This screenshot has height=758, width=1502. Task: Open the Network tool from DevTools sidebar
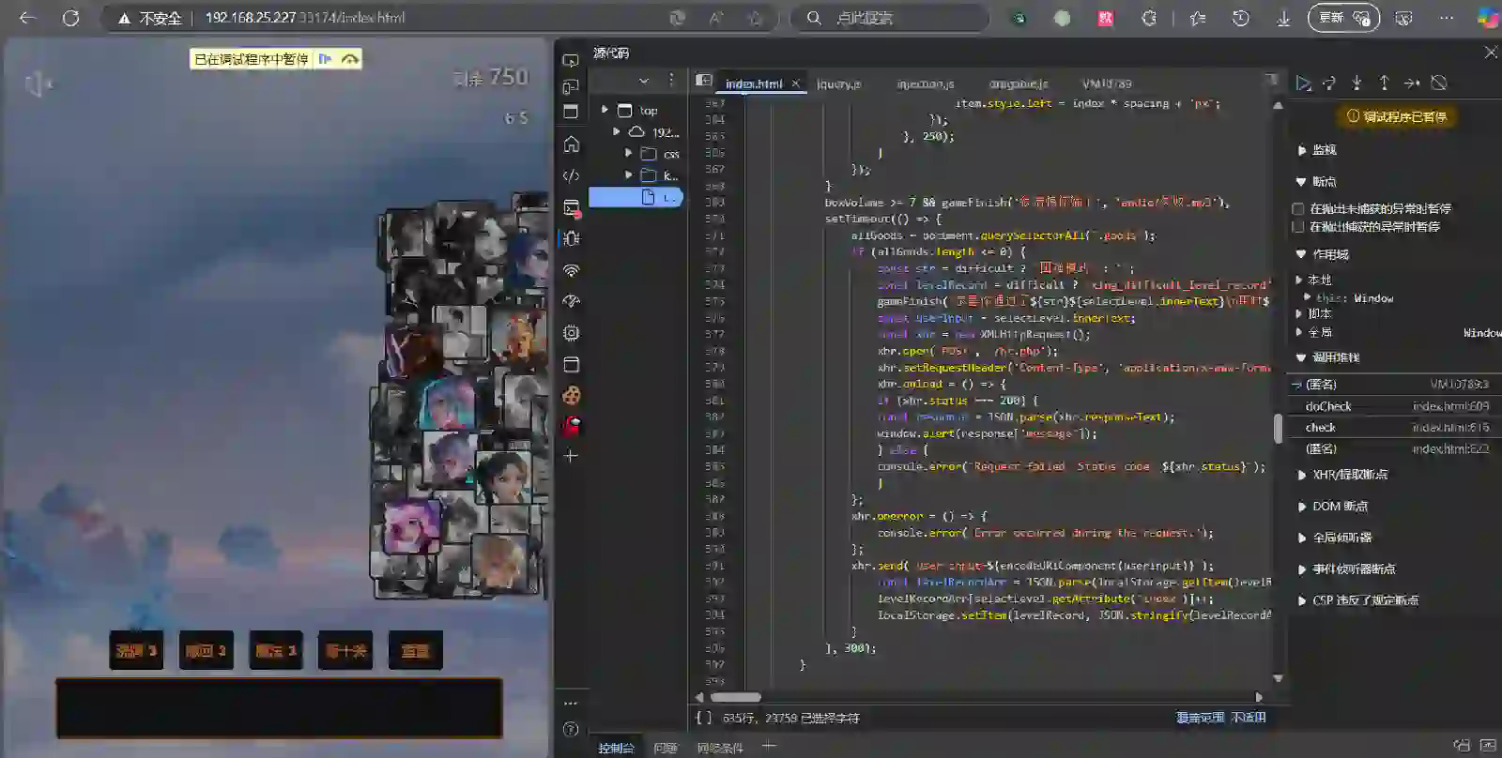[571, 270]
